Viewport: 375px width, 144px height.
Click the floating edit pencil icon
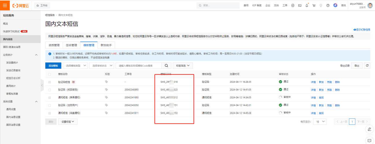pyautogui.click(x=369, y=129)
